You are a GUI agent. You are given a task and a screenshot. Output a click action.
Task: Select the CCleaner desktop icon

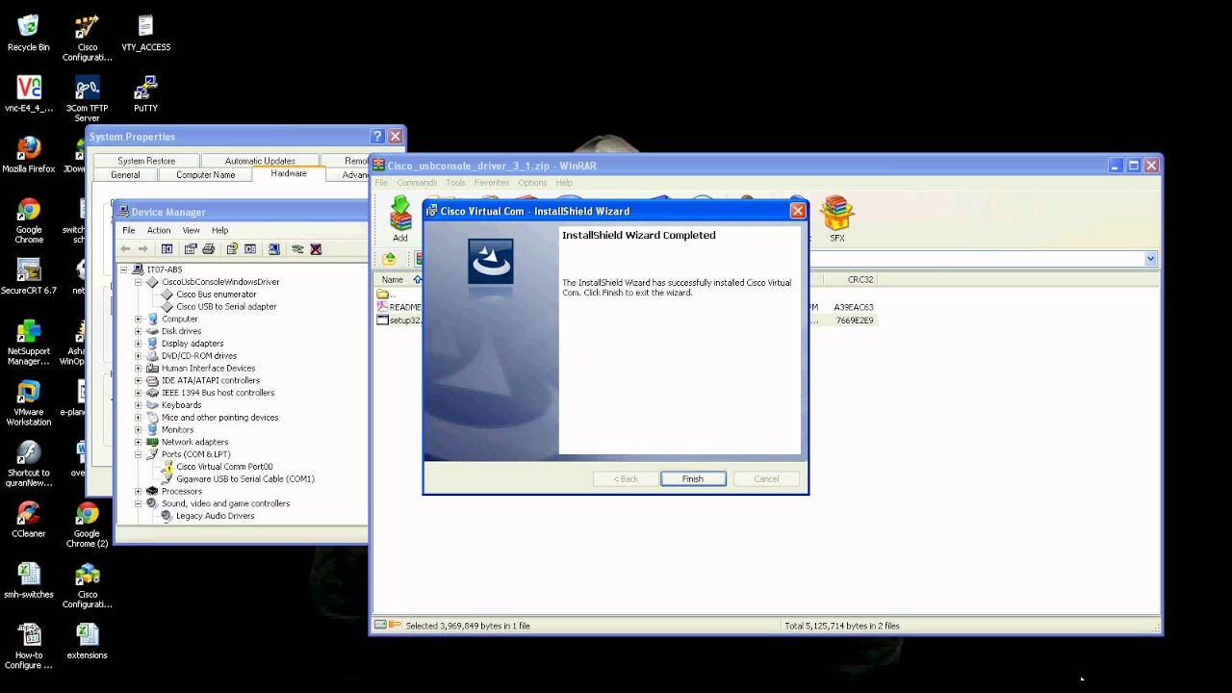(x=29, y=520)
